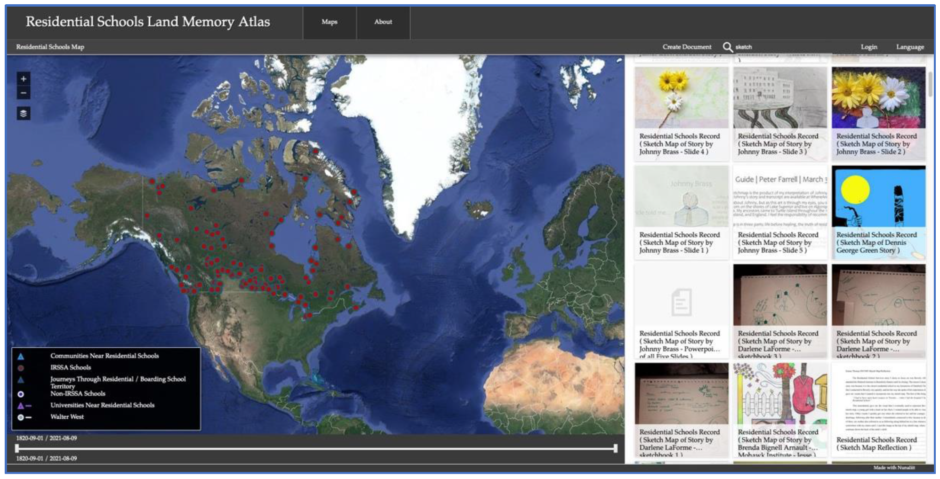Open Darlene LaForme sketchbook 2 thumbnail
Screen dimensions: 940x479
(x=878, y=311)
